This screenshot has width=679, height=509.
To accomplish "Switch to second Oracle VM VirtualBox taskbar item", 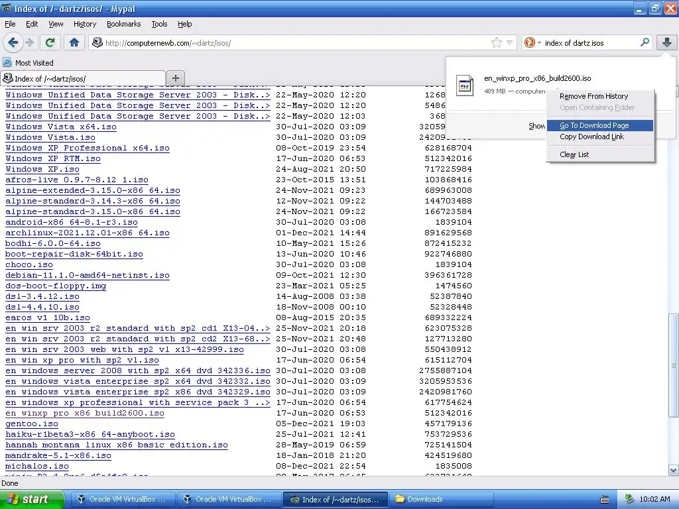I will pyautogui.click(x=229, y=499).
